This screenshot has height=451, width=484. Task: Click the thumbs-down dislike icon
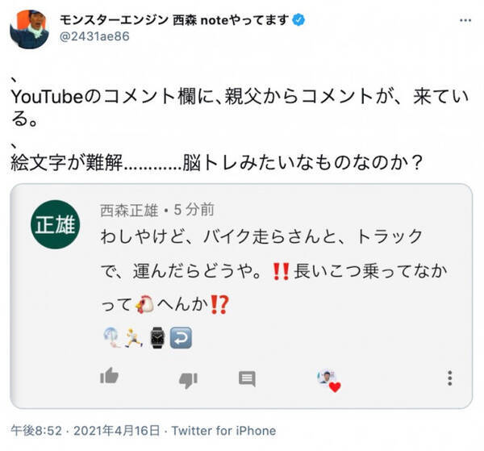click(x=187, y=378)
